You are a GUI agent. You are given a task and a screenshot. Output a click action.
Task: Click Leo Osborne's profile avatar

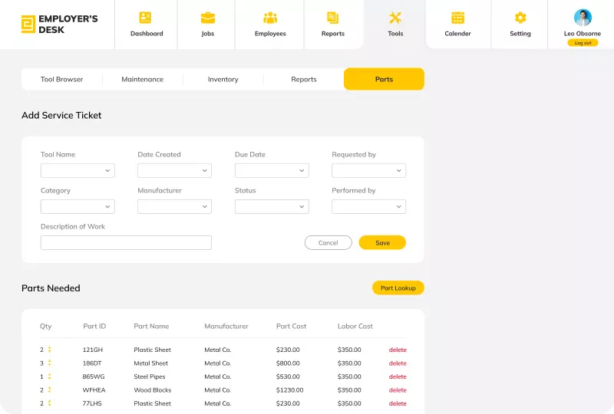click(583, 18)
